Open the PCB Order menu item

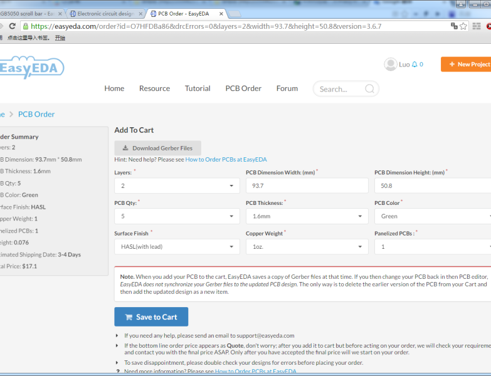click(243, 88)
